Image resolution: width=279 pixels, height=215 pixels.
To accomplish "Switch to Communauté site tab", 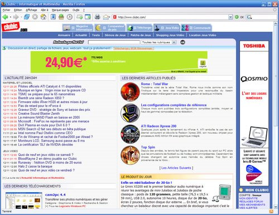I will click(x=196, y=28).
